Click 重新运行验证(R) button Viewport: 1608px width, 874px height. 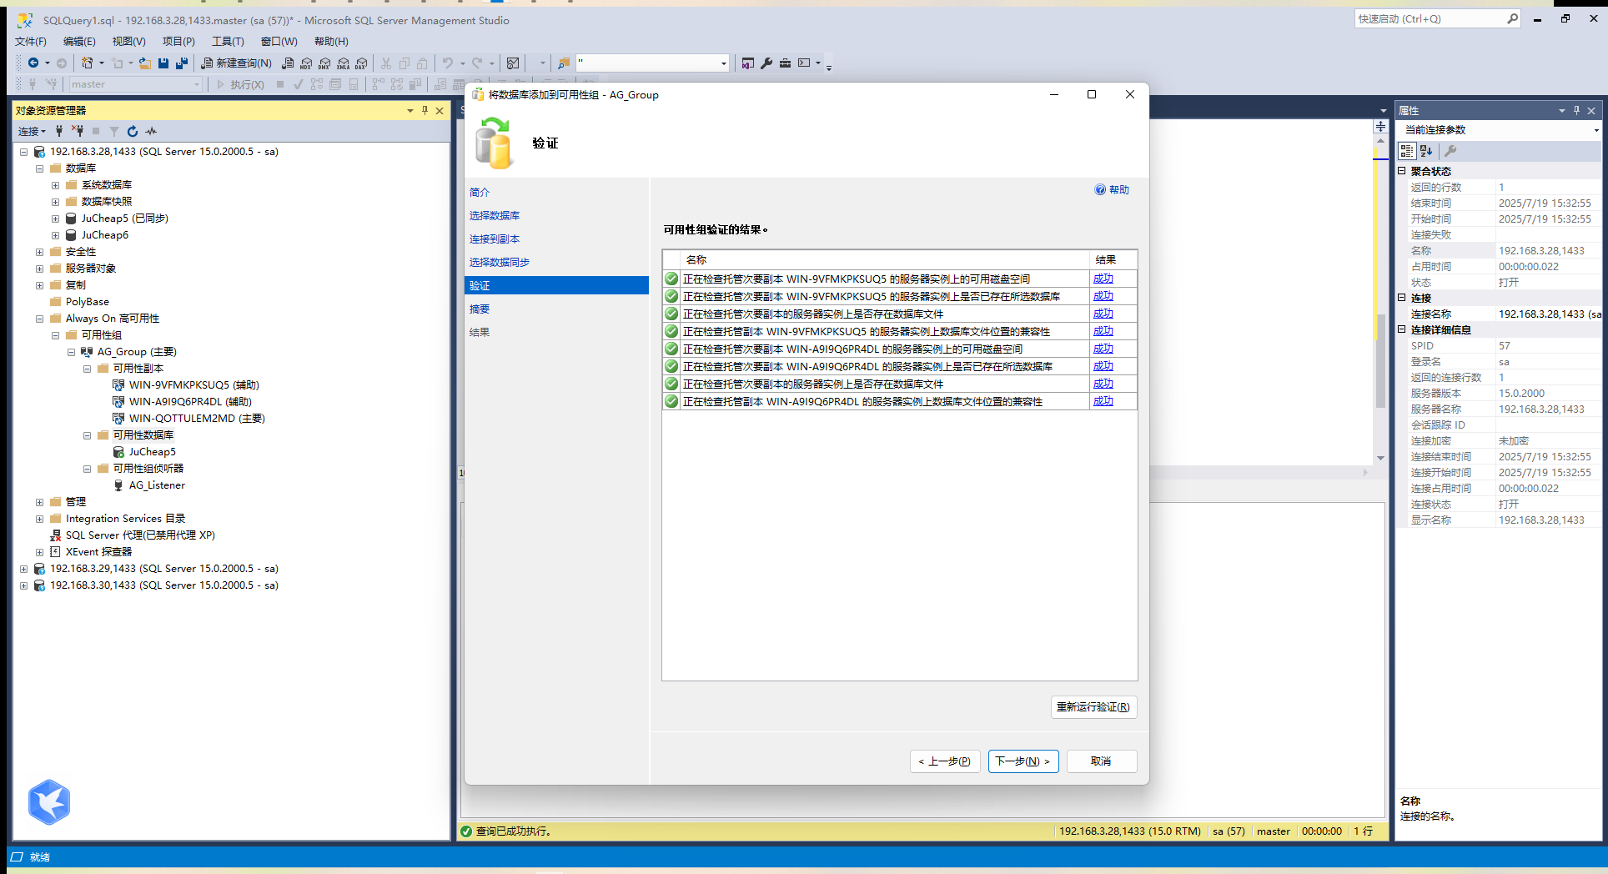point(1093,707)
